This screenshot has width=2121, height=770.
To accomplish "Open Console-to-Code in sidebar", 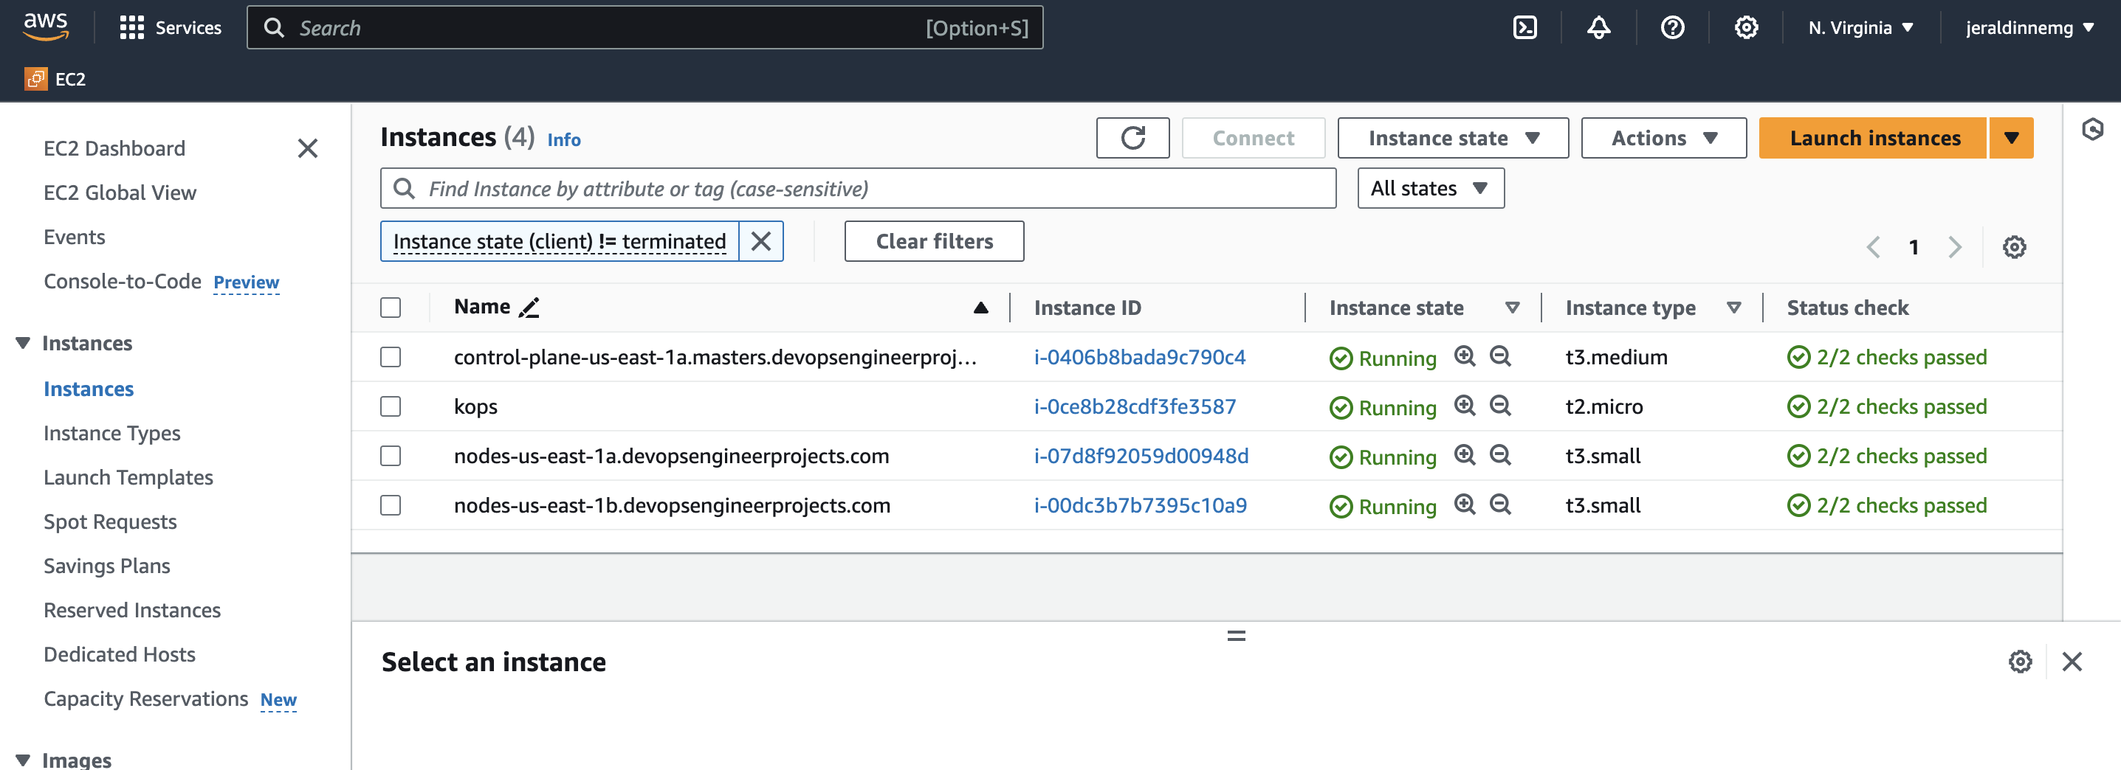I will tap(122, 281).
